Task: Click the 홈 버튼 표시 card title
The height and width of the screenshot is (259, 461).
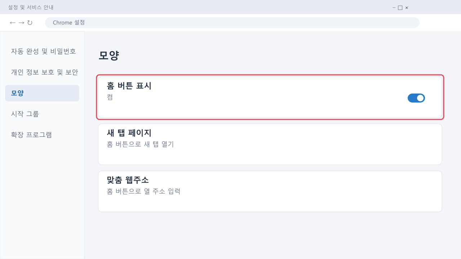Action: coord(129,86)
